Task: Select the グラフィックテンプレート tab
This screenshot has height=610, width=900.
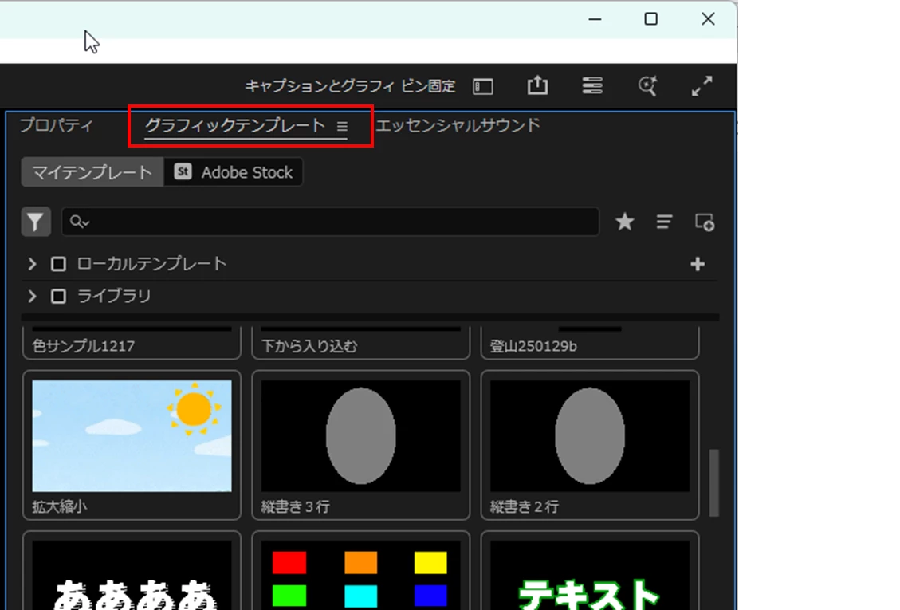Action: [x=235, y=125]
